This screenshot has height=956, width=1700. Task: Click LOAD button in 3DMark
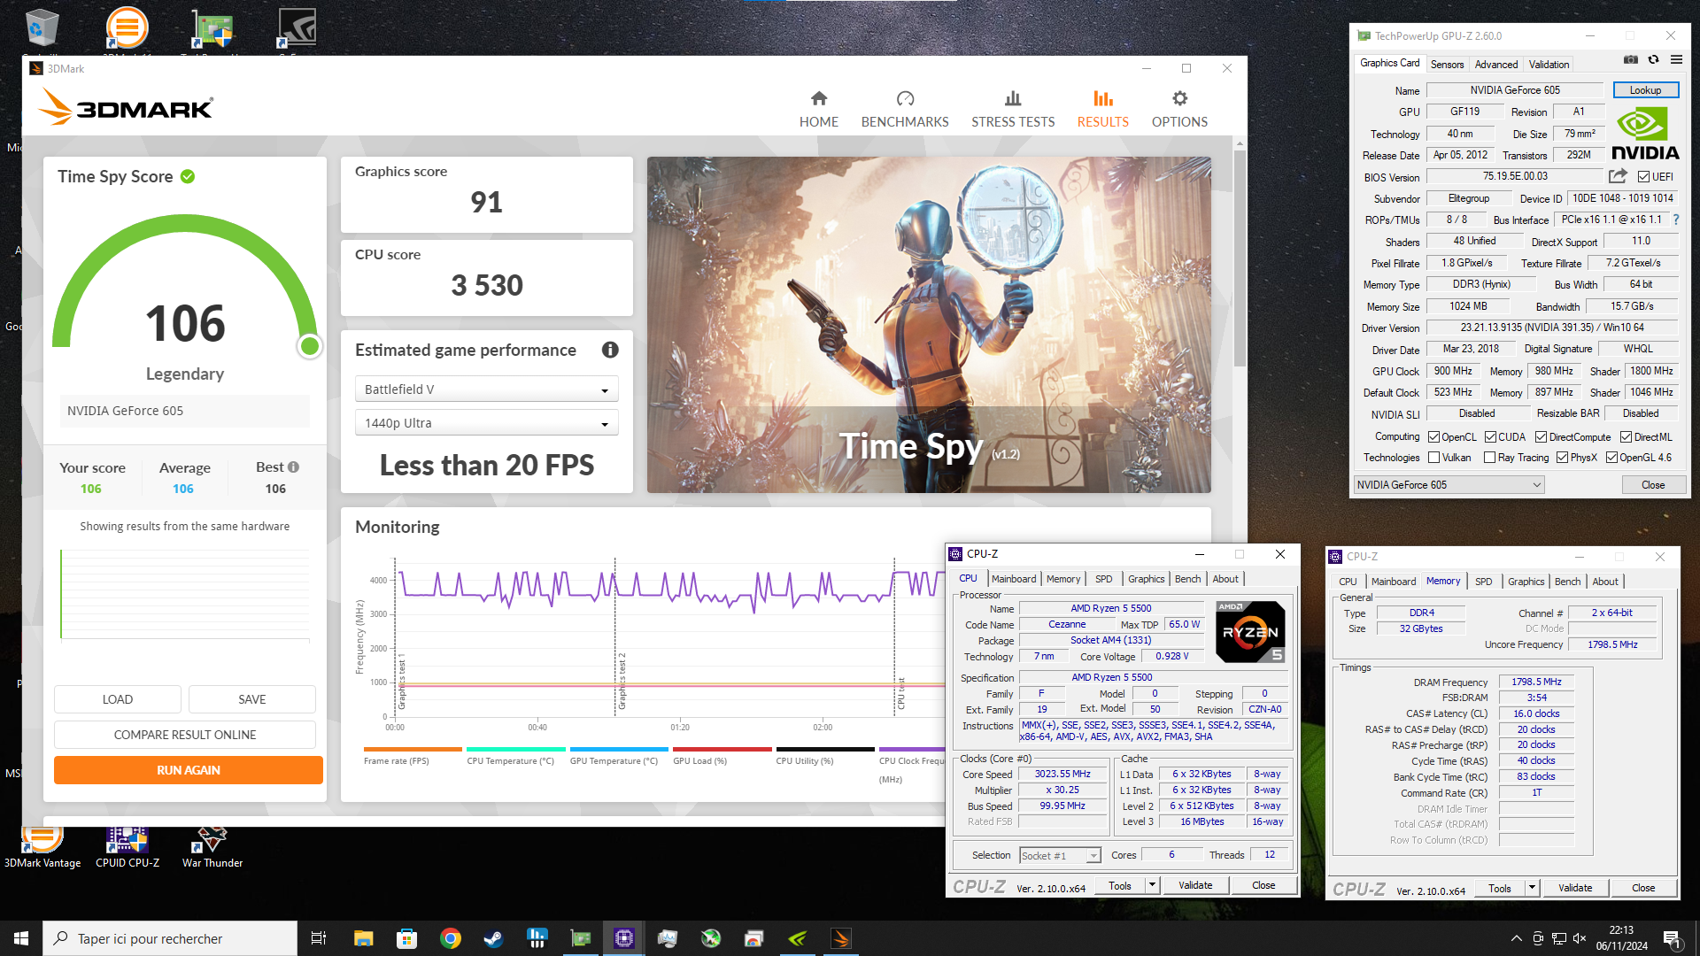coord(117,699)
